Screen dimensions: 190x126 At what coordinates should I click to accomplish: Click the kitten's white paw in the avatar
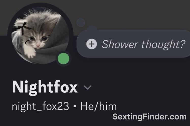[x=30, y=53]
